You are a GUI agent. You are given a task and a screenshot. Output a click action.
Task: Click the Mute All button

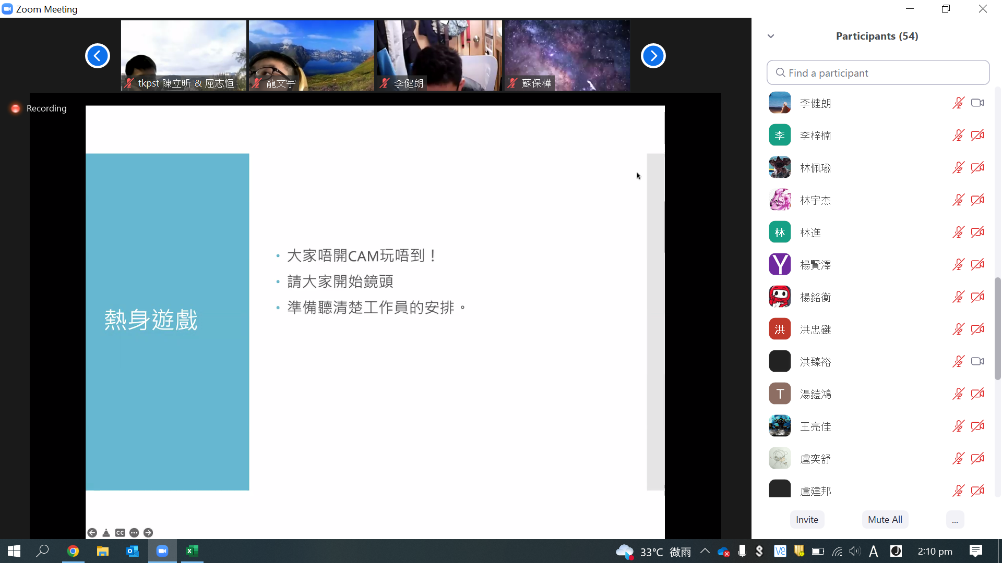(885, 520)
